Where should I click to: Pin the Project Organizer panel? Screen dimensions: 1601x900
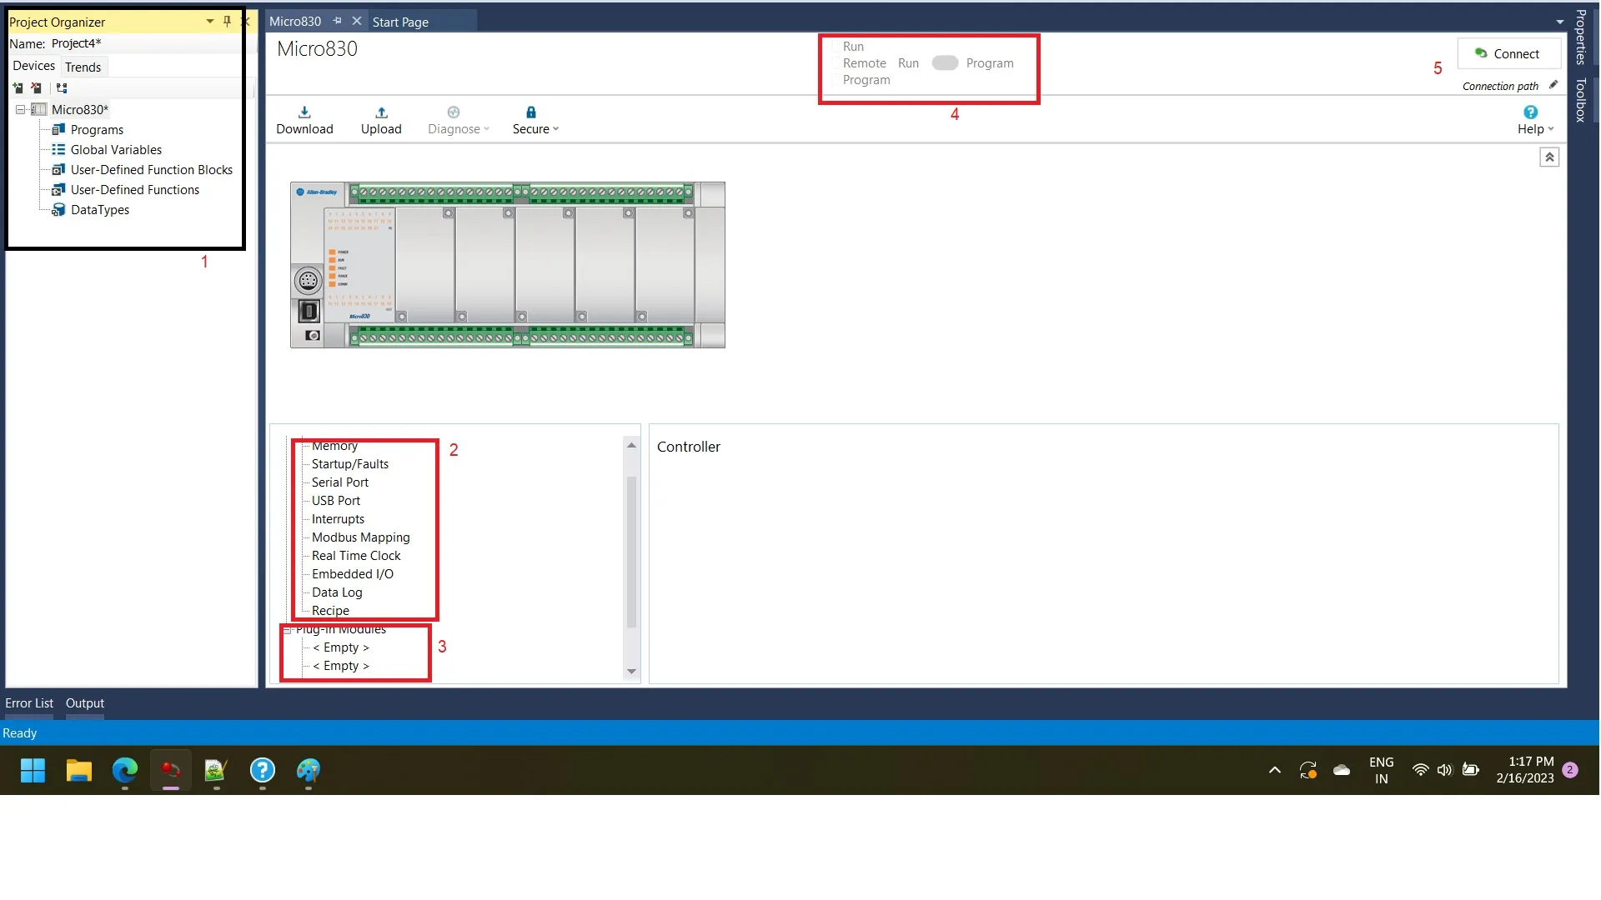(227, 21)
